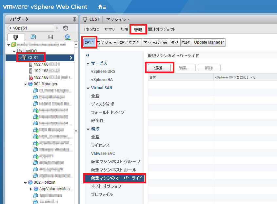Open the アクション dropdown menu
Image resolution: width=277 pixels, height=204 pixels.
(118, 19)
